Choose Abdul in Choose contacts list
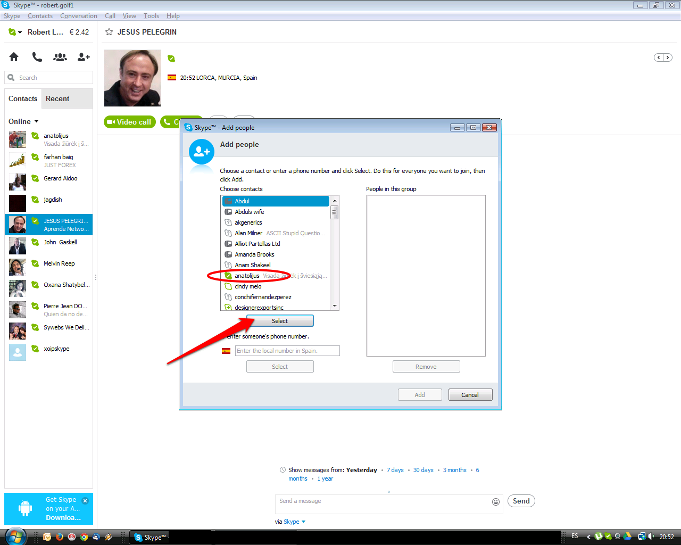The height and width of the screenshot is (545, 681). tap(276, 201)
